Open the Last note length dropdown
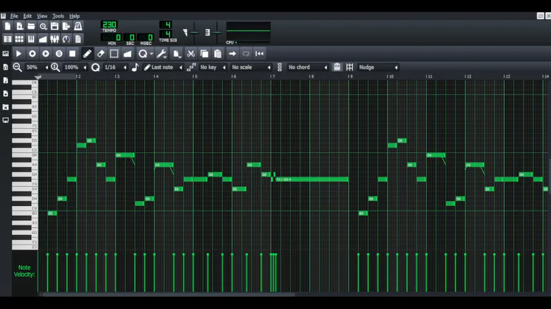551x309 pixels. (163, 67)
